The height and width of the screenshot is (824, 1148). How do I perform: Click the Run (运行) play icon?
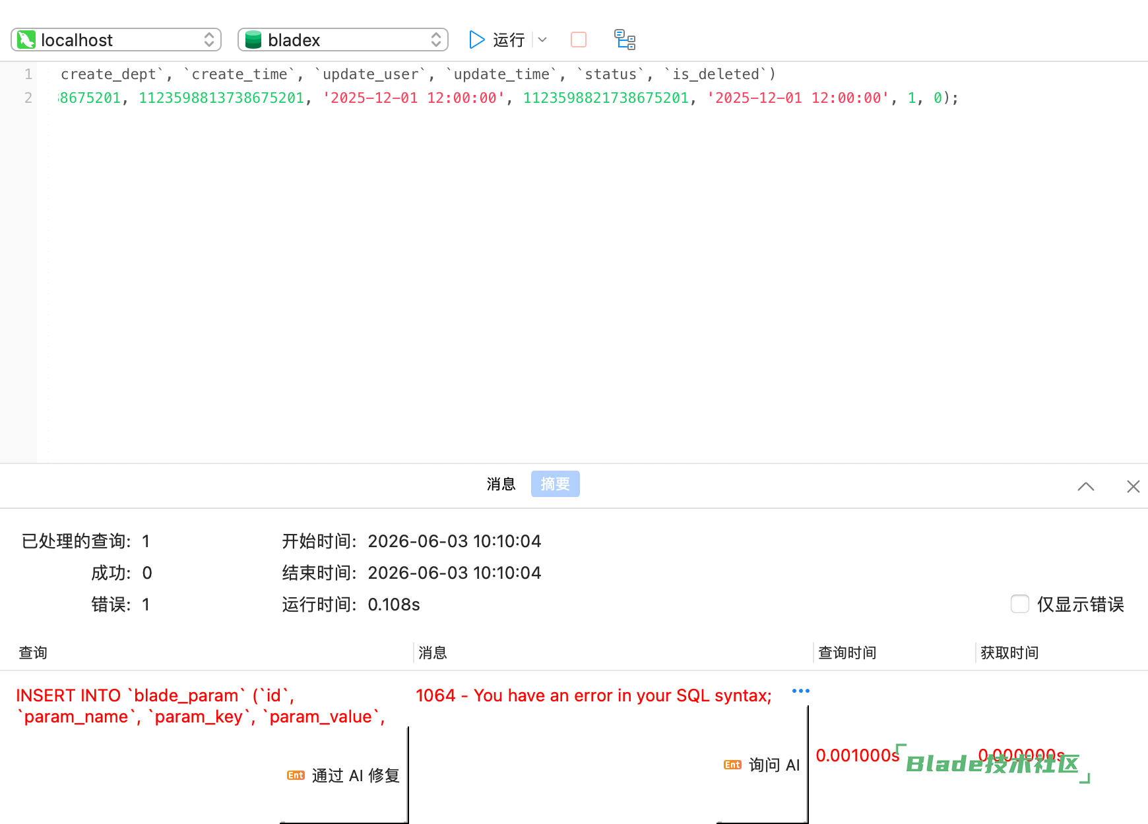point(476,40)
